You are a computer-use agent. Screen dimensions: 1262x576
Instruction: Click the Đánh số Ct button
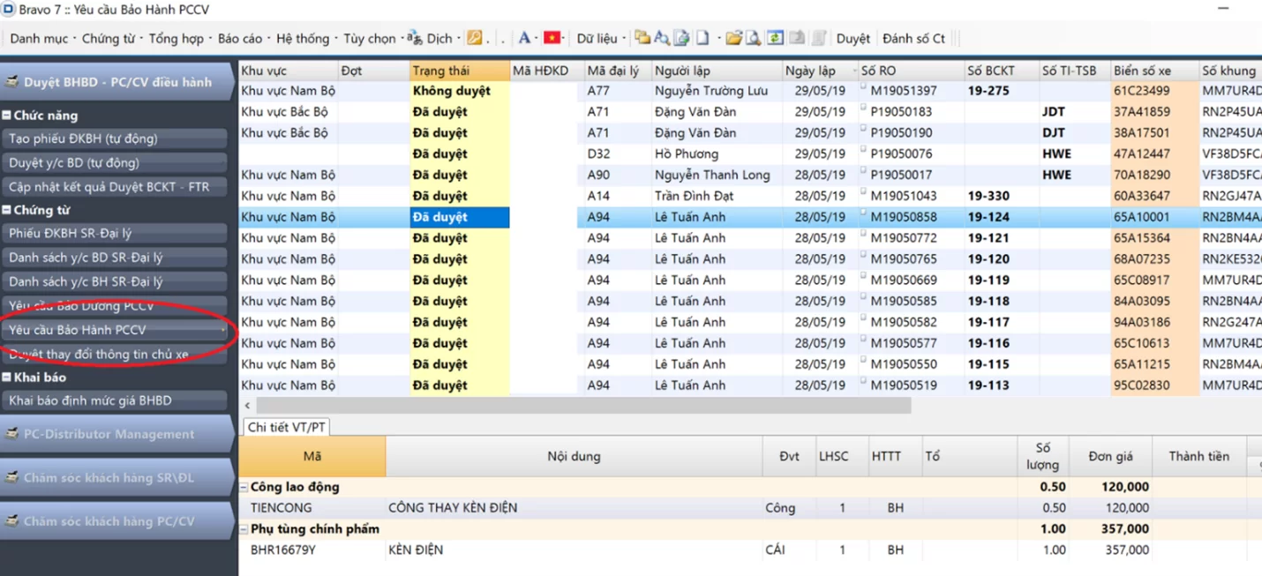coord(913,38)
